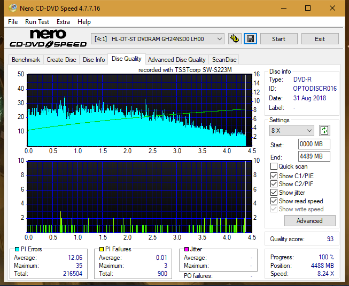
Task: Expand the HL-DT-ST DVDRAM drive dropdown
Action: point(157,39)
